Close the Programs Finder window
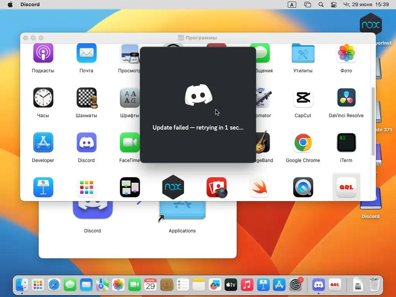The width and height of the screenshot is (396, 297). (26, 38)
